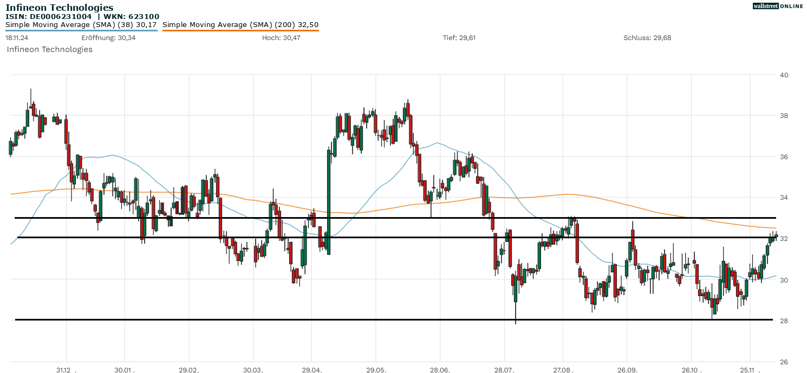Click the 31.12. date on the x-axis

tap(65, 370)
